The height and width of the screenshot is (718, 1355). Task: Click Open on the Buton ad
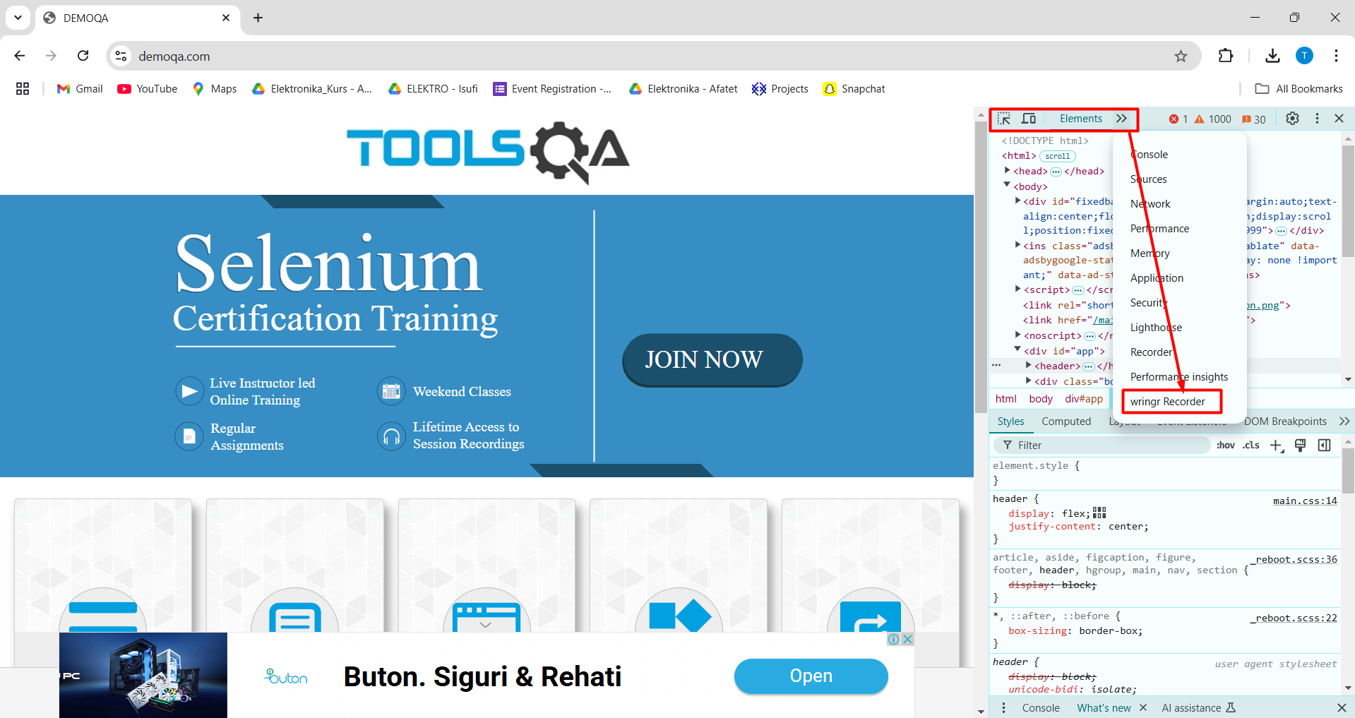pyautogui.click(x=811, y=676)
